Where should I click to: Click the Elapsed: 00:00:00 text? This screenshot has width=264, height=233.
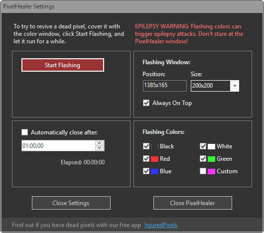tap(83, 162)
